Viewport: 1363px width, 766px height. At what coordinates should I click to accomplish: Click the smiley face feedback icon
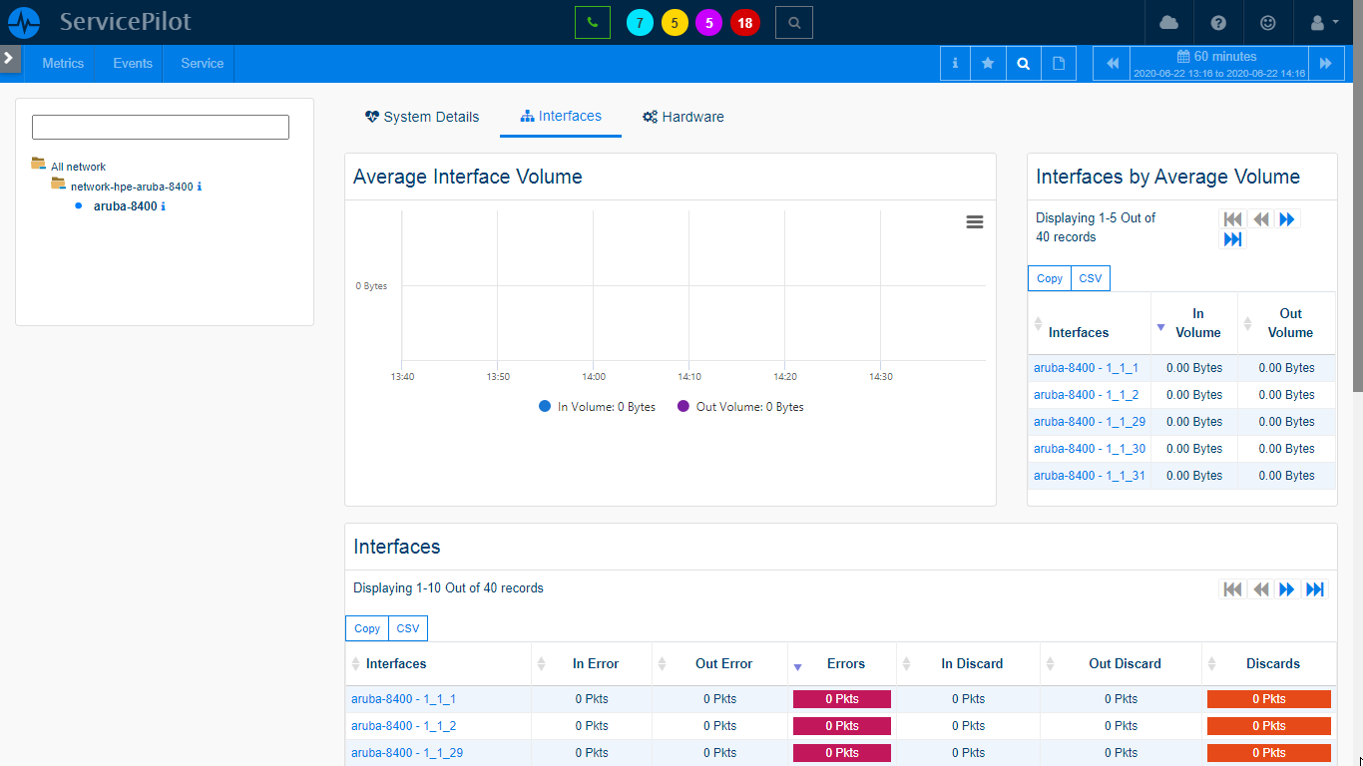(1268, 22)
